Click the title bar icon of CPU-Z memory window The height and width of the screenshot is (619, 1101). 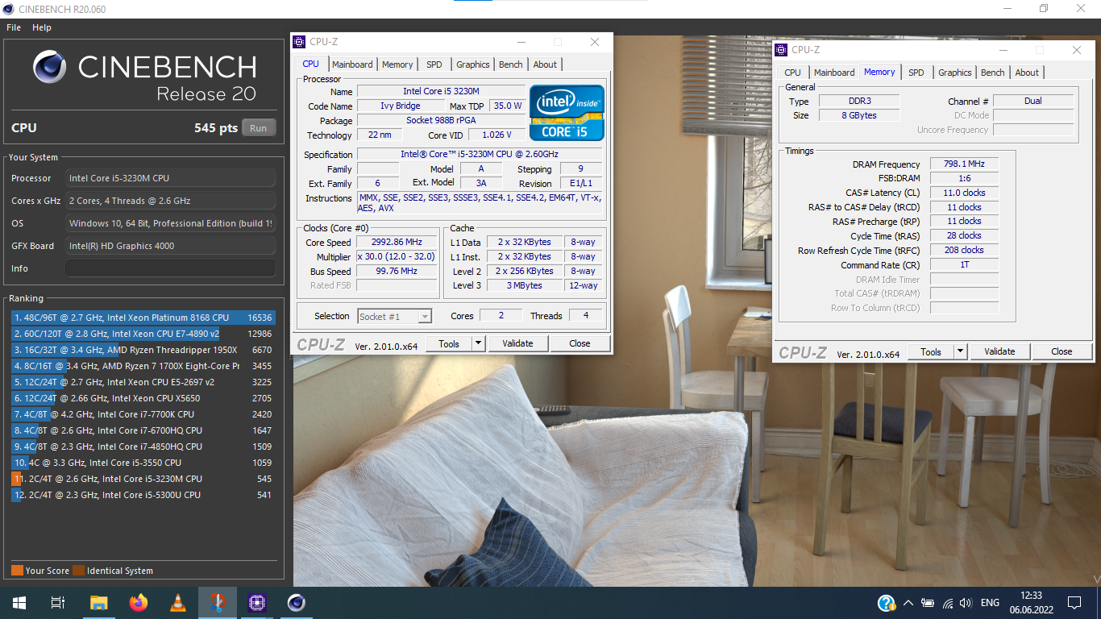click(781, 50)
